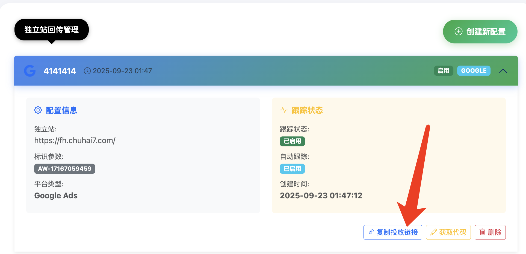The image size is (526, 254).
Task: Toggle the blue 已启用 auto-tracking badge
Action: pos(292,169)
